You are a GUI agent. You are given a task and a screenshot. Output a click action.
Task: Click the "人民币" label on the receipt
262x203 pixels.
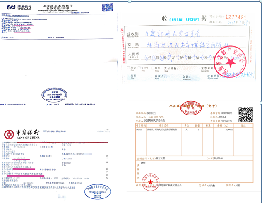134,54
